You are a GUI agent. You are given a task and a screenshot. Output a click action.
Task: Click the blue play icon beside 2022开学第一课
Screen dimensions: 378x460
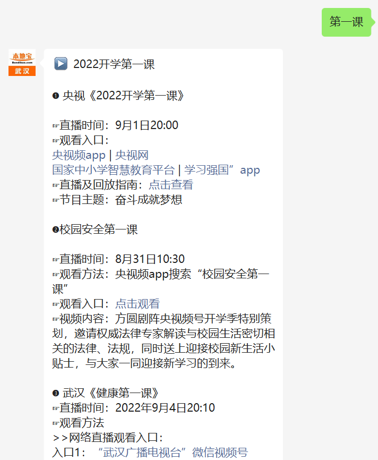pos(61,64)
